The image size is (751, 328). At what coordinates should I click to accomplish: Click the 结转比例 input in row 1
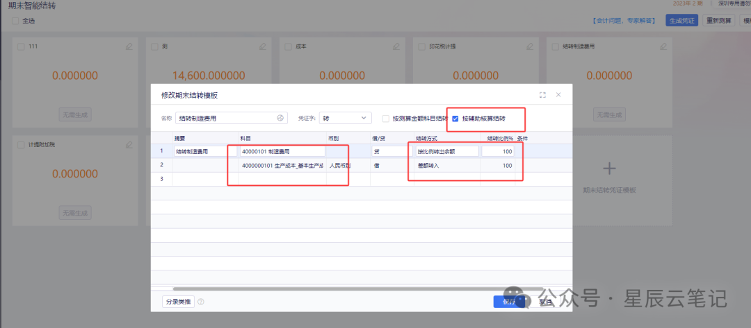point(498,151)
